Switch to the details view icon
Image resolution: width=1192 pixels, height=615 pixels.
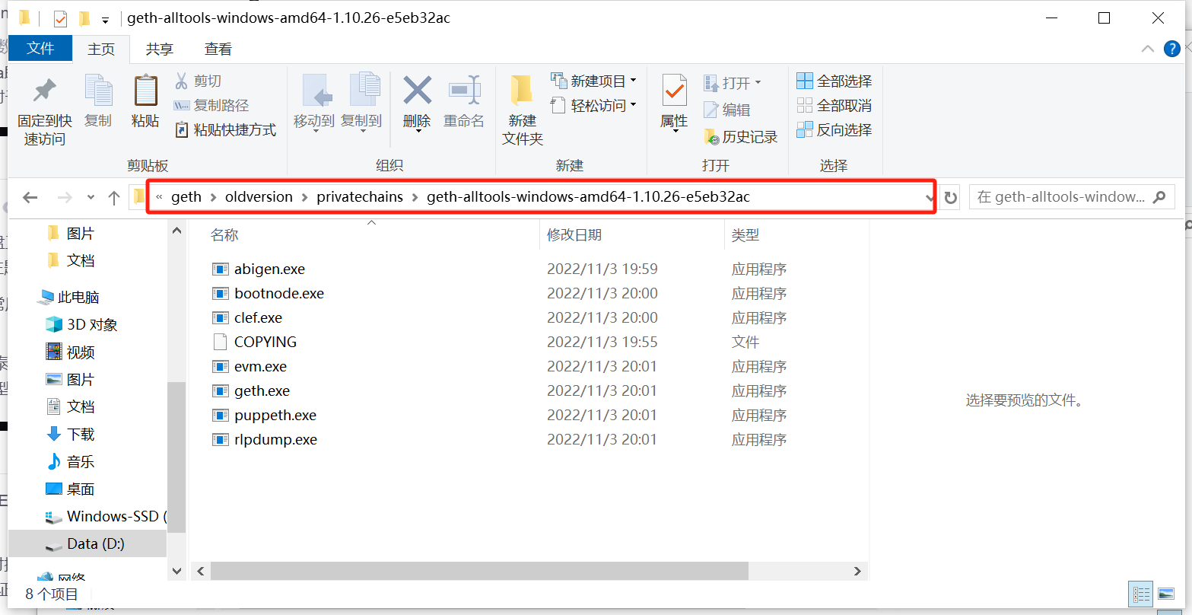1141,594
